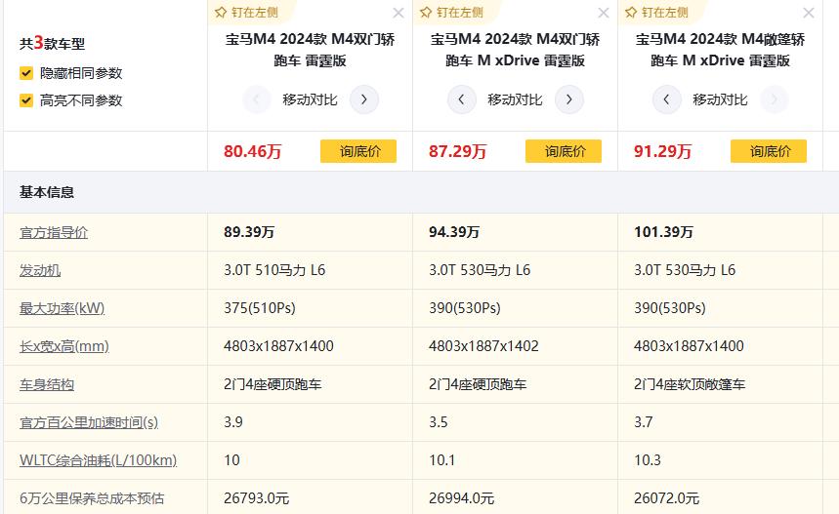Ask lowest price for 80.46万 model

tap(358, 151)
